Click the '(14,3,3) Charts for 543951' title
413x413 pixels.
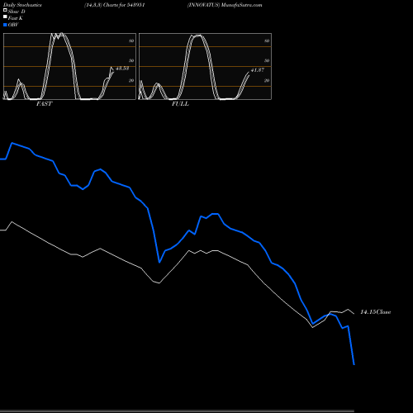[115, 5]
